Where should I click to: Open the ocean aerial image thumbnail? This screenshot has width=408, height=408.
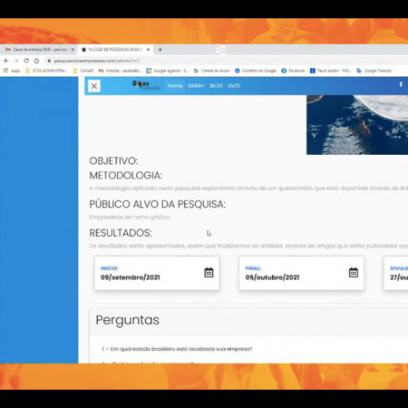(x=357, y=125)
